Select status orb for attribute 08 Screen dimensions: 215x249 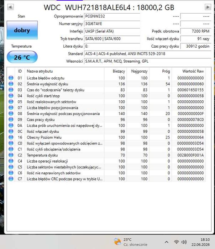point(11,113)
